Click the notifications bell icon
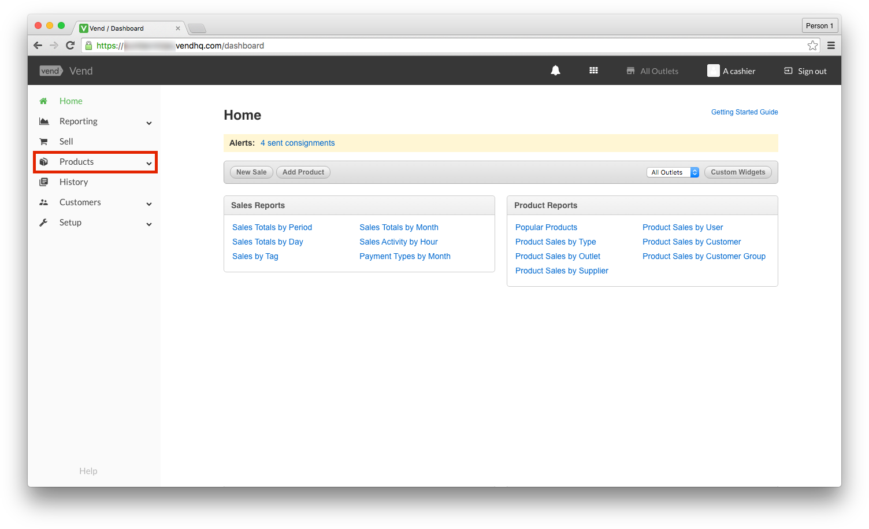The width and height of the screenshot is (869, 529). (x=555, y=71)
